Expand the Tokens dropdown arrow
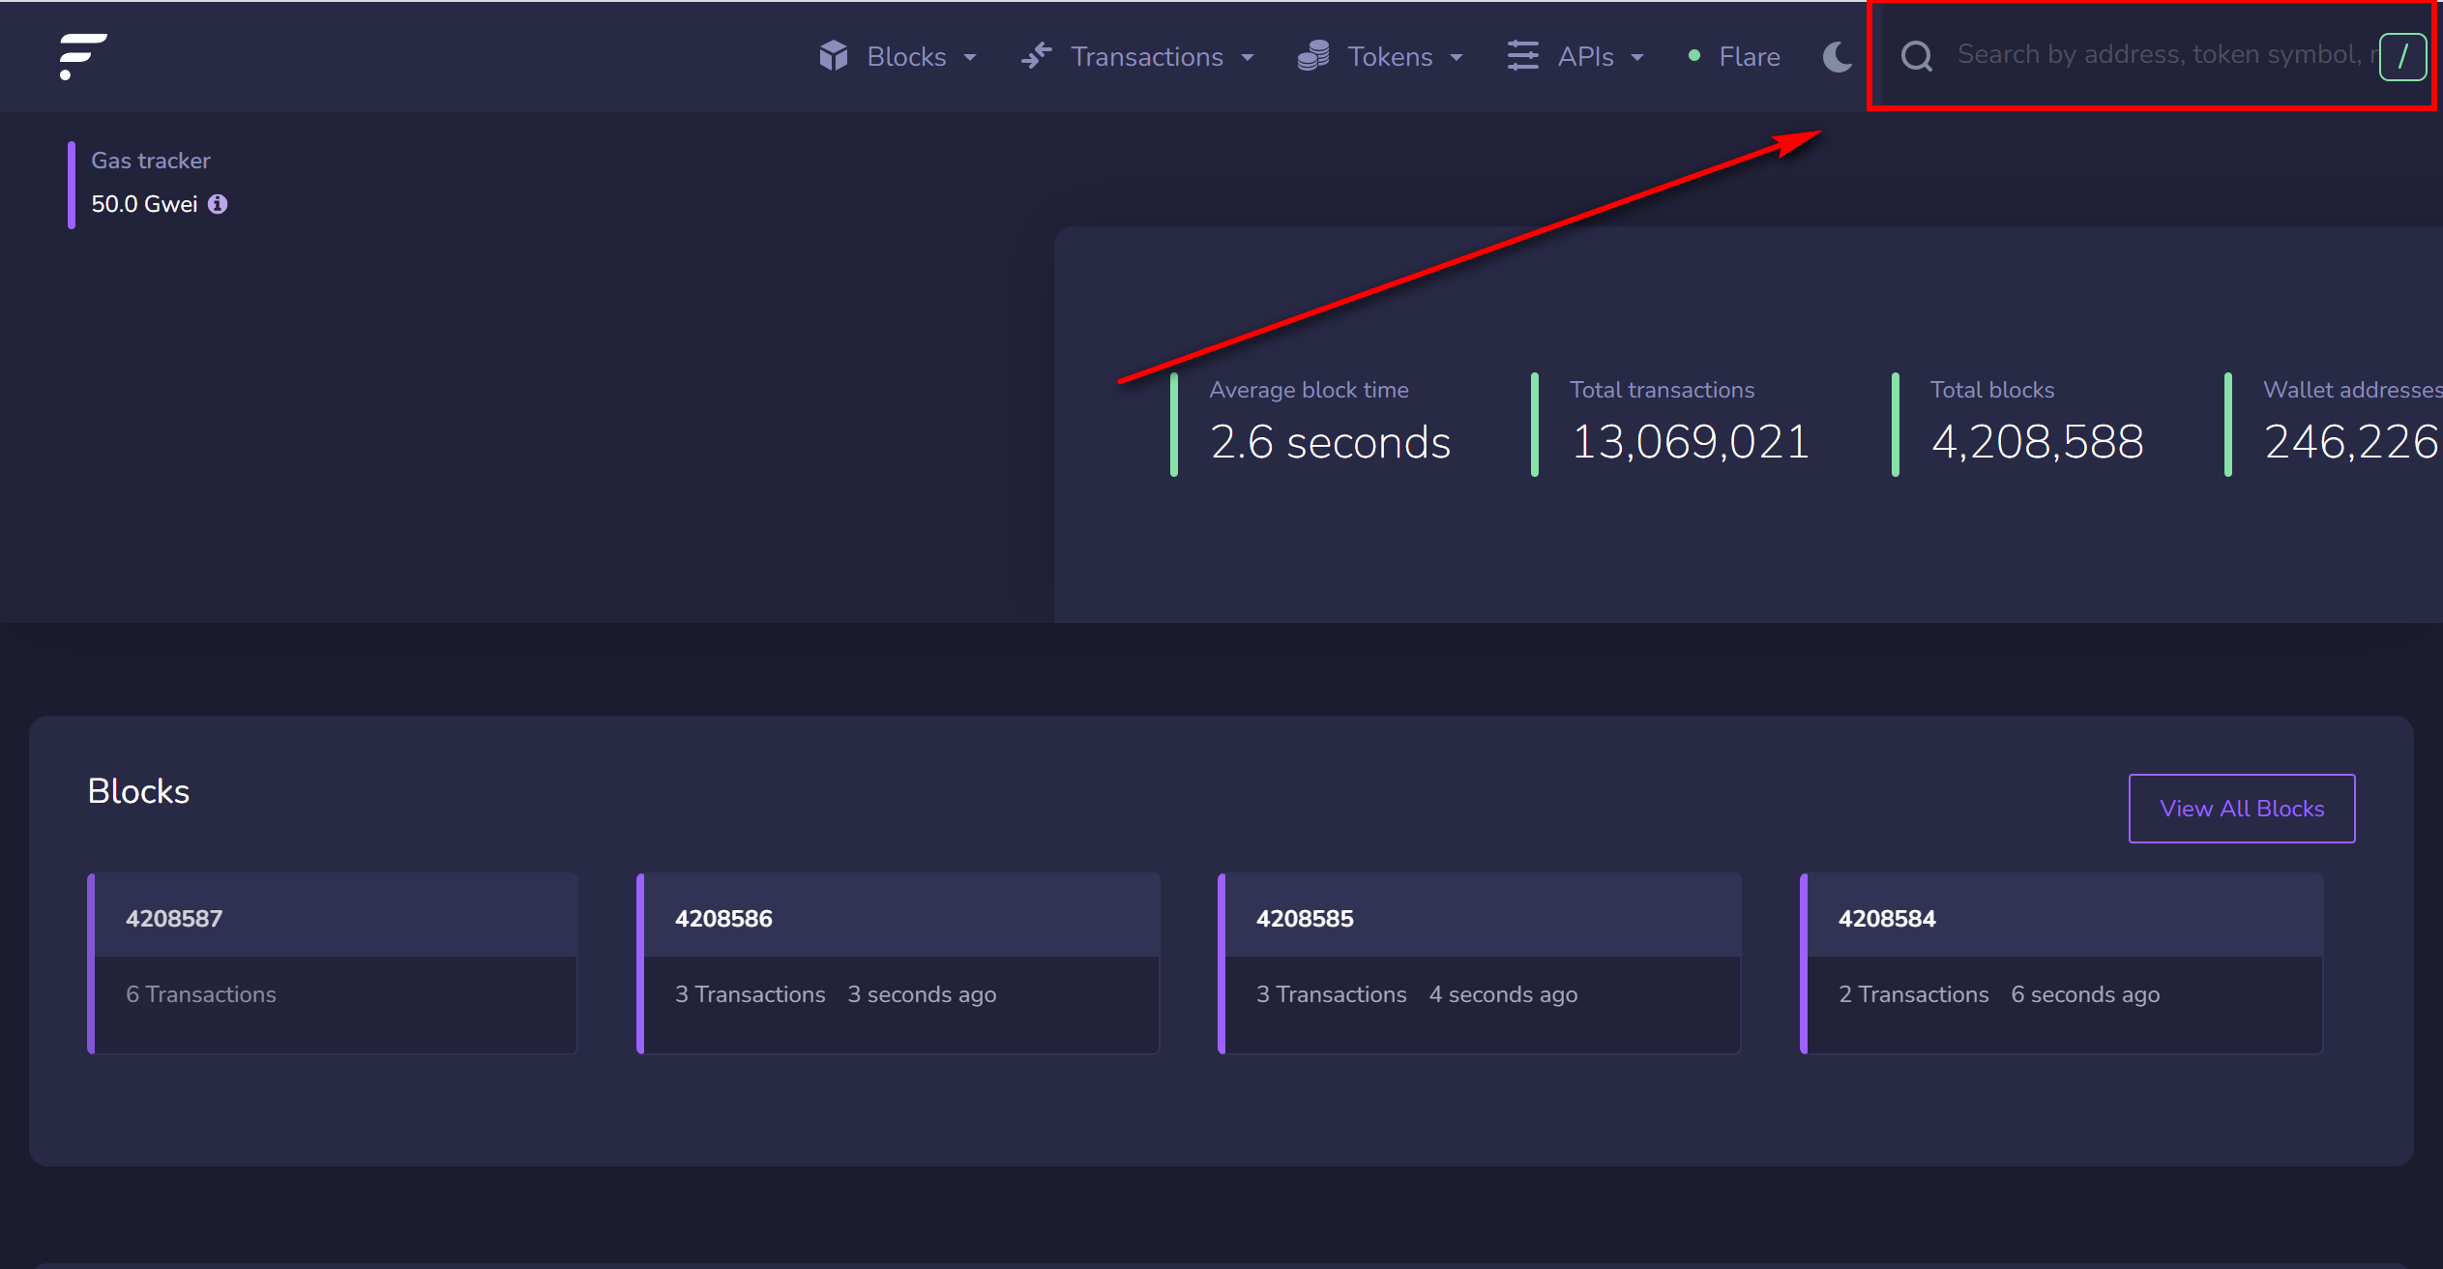2443x1269 pixels. (1457, 58)
